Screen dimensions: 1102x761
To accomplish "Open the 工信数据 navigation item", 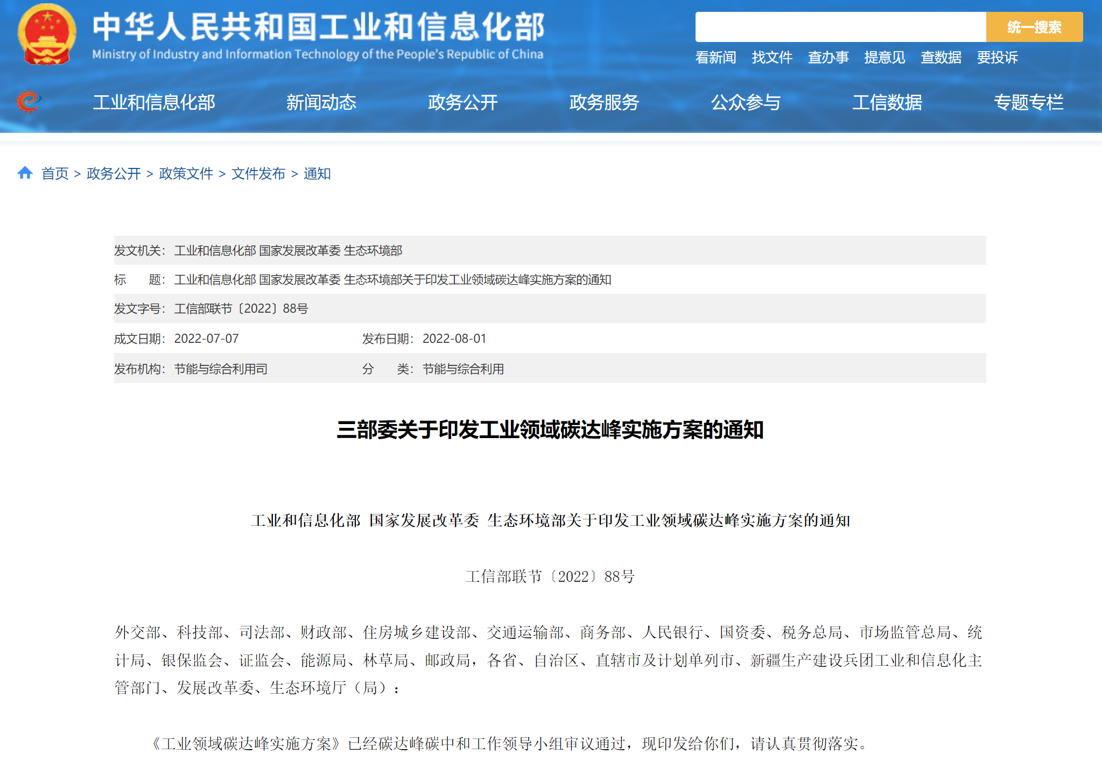I will point(887,102).
